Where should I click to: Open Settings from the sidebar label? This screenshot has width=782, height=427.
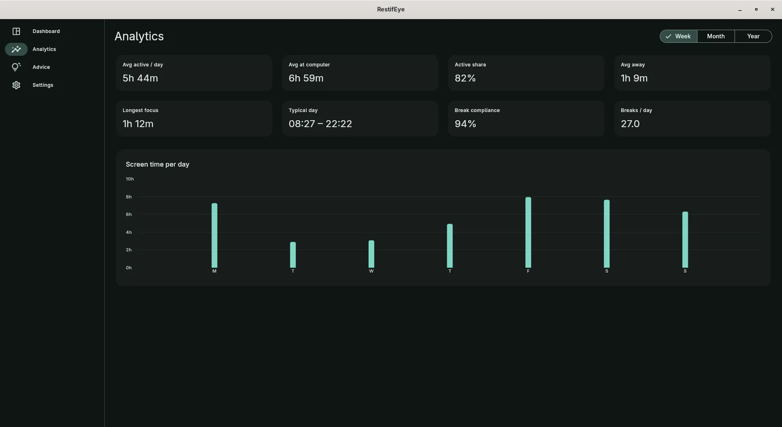(43, 85)
